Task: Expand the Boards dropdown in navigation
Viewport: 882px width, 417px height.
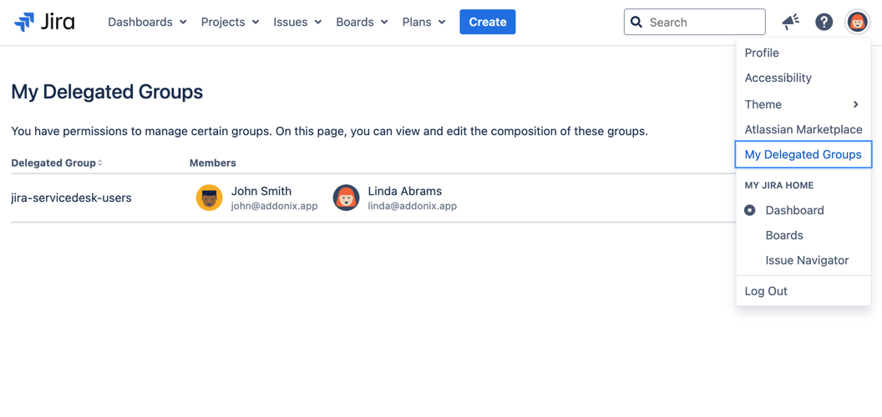Action: (x=362, y=22)
